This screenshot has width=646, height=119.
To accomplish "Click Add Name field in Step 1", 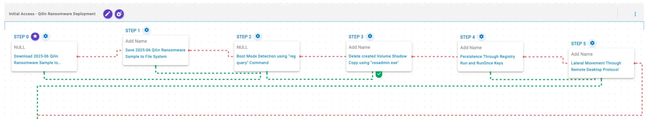I will 136,41.
